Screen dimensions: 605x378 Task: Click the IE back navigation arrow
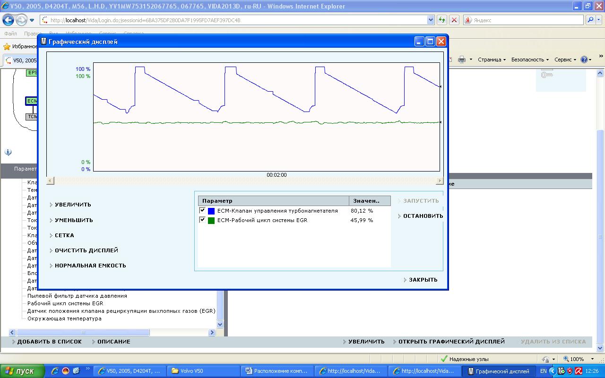click(x=8, y=20)
